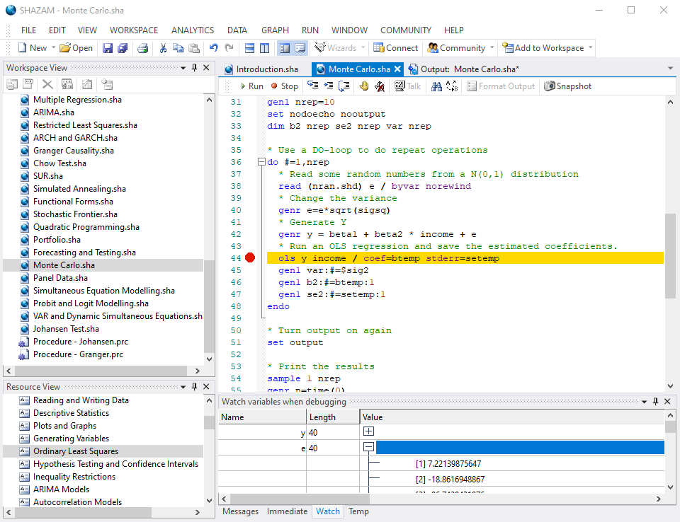Open the New button dropdown arrow

tap(53, 47)
